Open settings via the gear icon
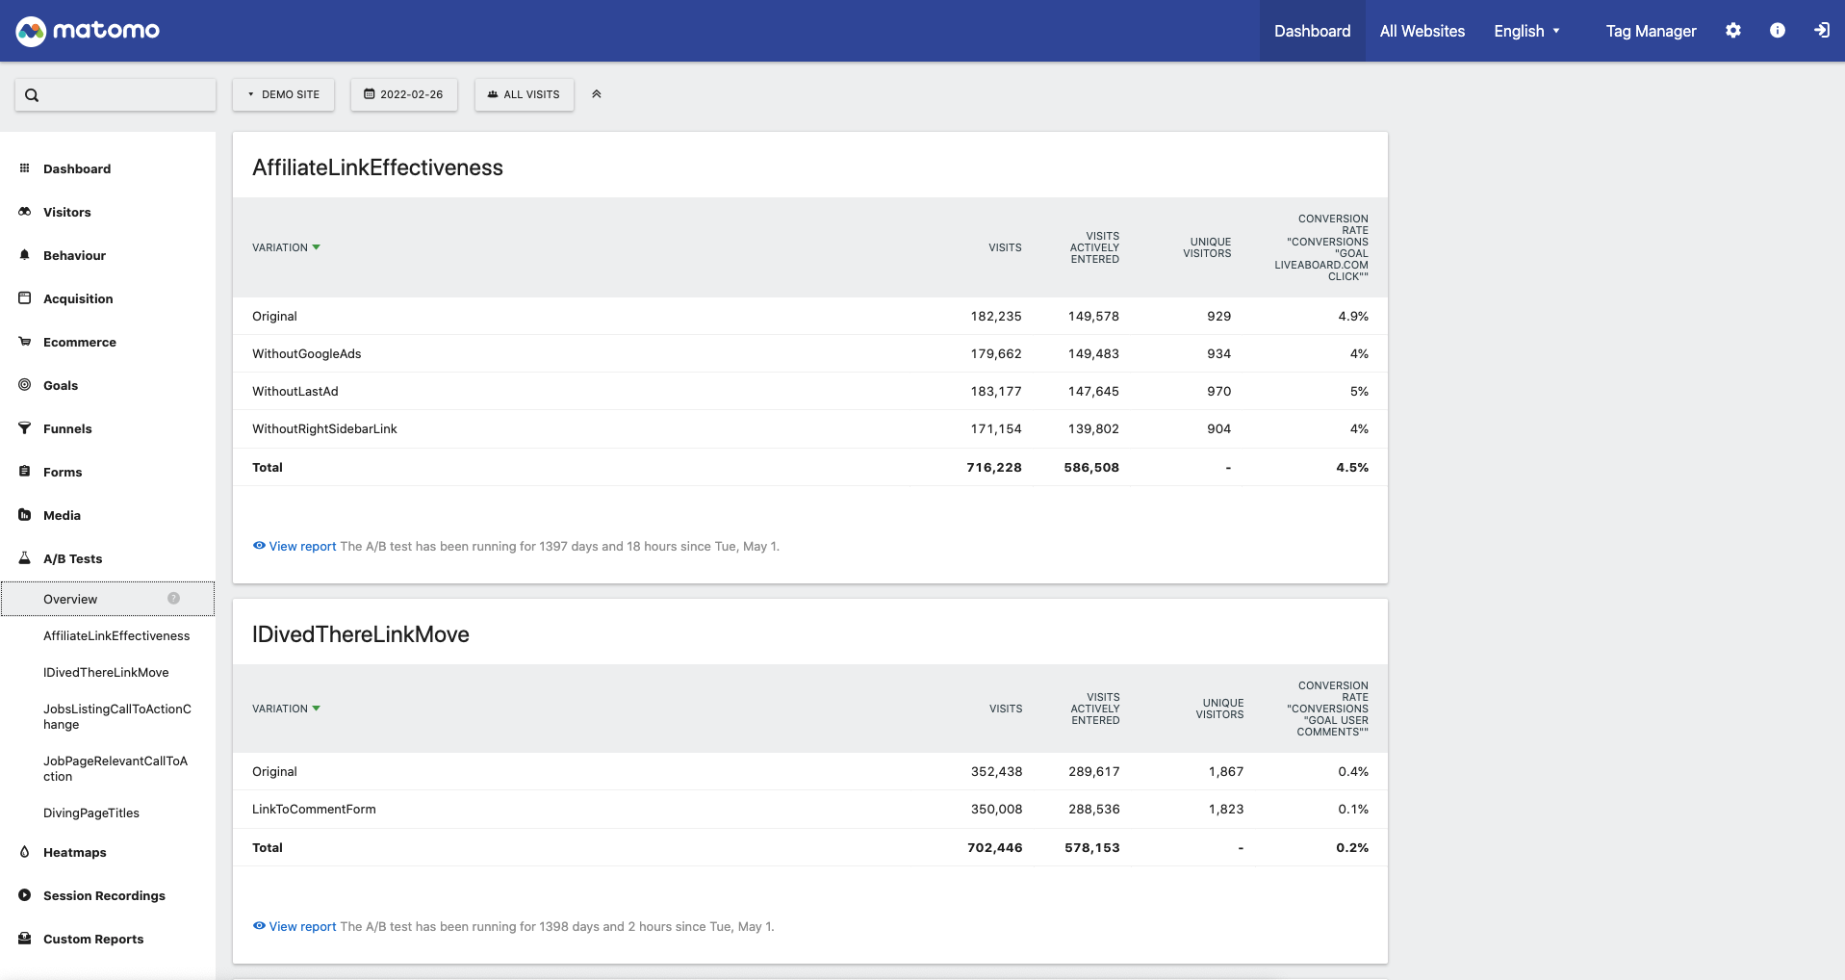Screen dimensions: 1845x980 click(x=1732, y=31)
